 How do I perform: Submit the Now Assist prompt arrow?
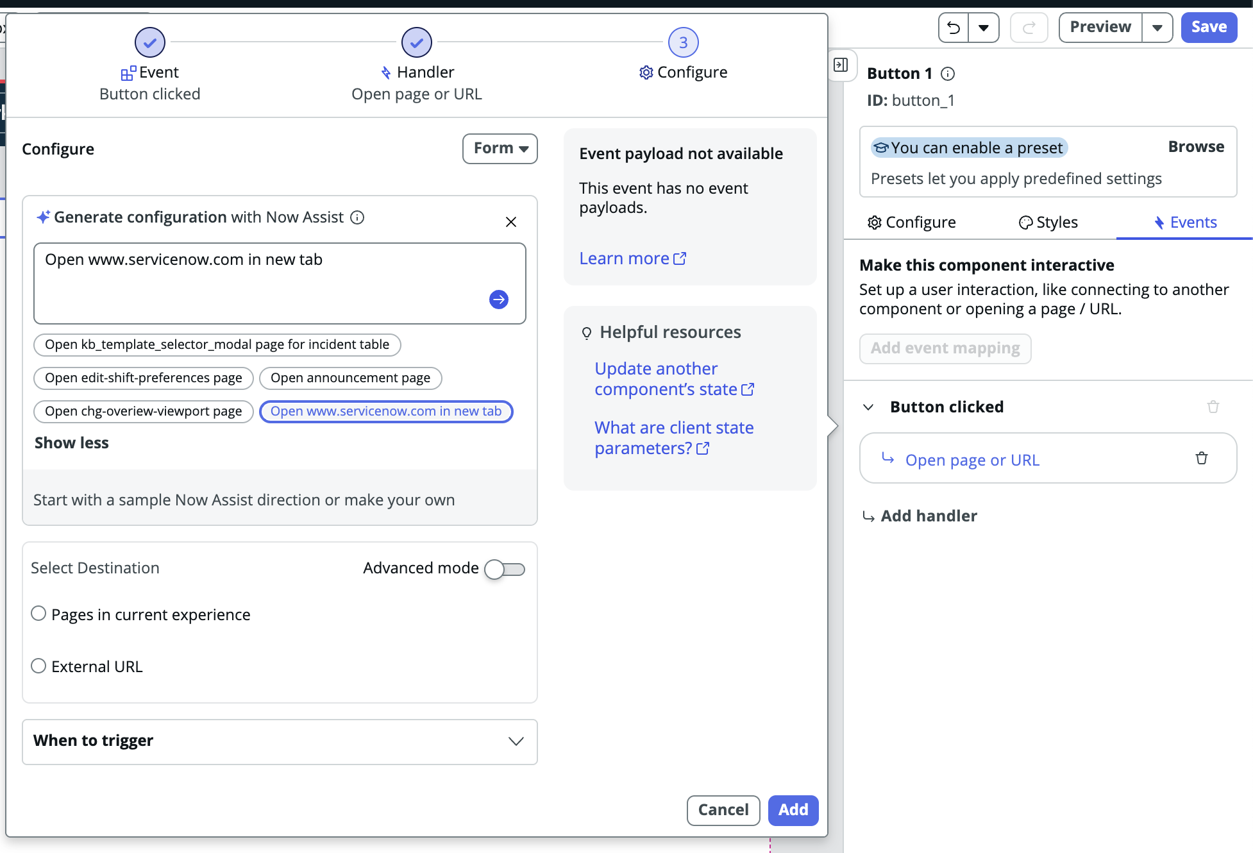pyautogui.click(x=499, y=300)
